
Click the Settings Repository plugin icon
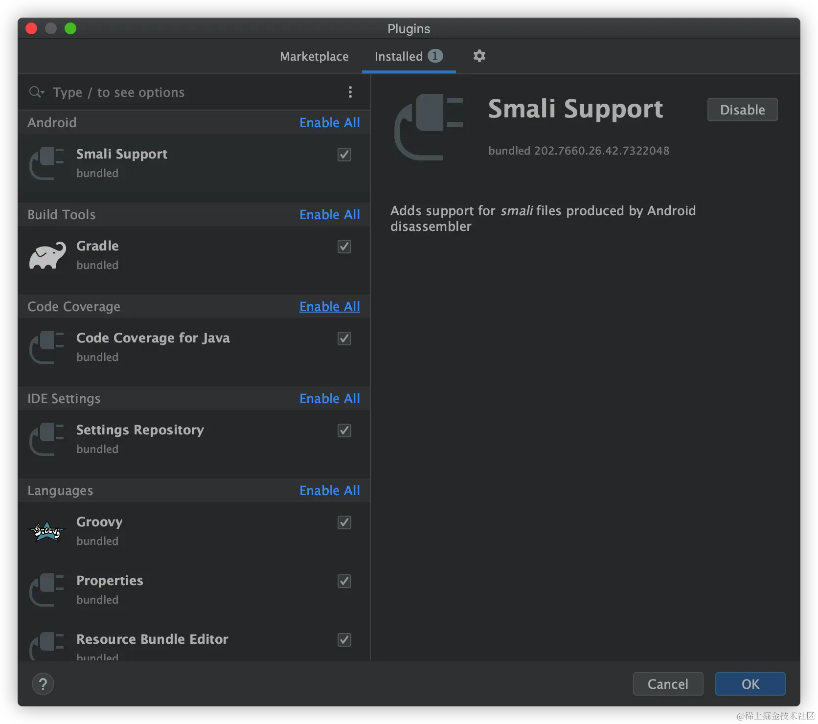pyautogui.click(x=46, y=439)
